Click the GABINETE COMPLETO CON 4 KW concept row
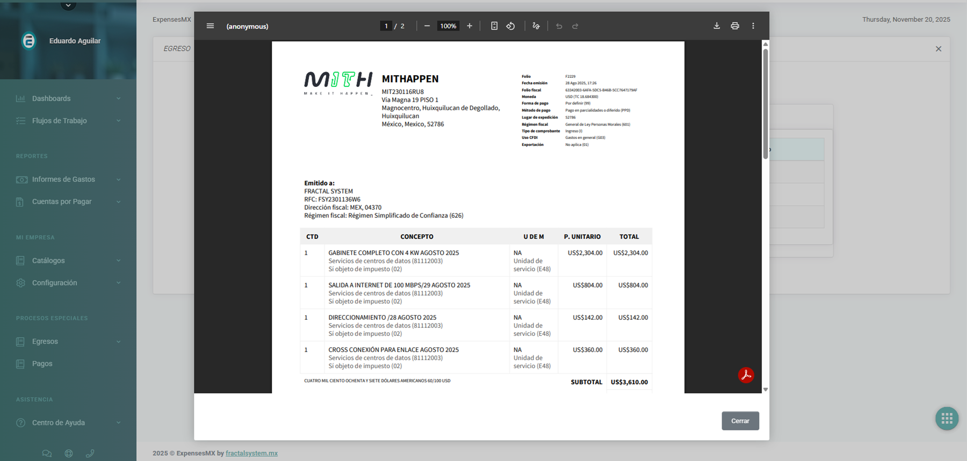967x461 pixels. coord(476,261)
